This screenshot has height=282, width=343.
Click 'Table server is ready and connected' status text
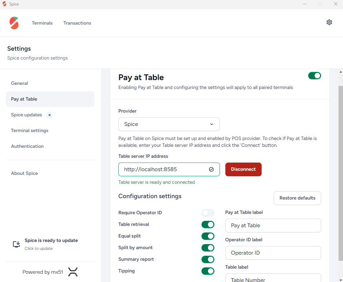157,182
